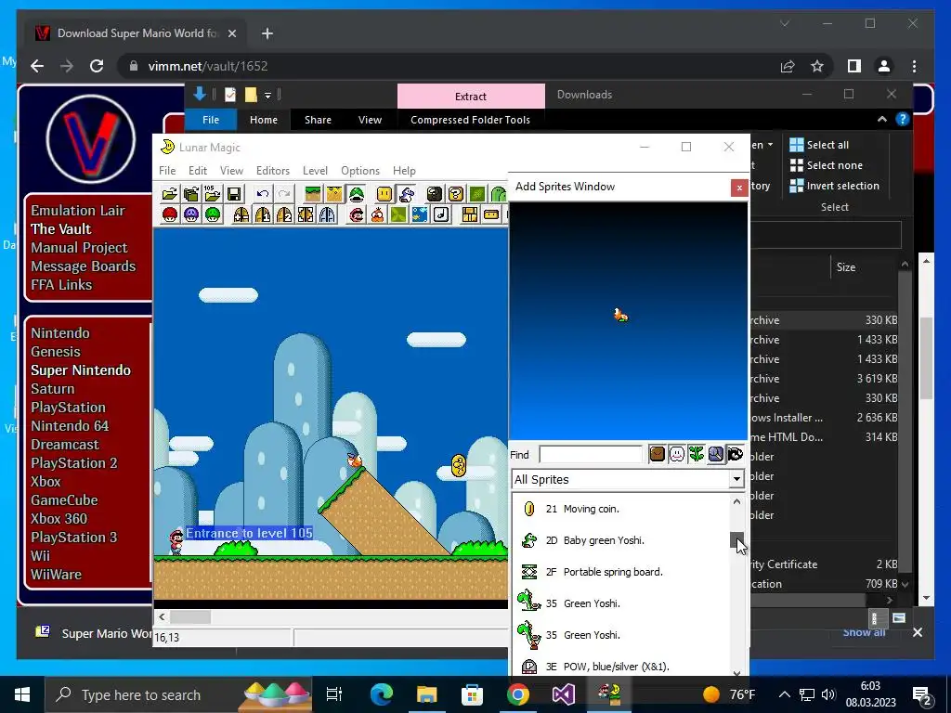Open the Emulation Lair link on Vimm
Image resolution: width=951 pixels, height=713 pixels.
click(78, 211)
